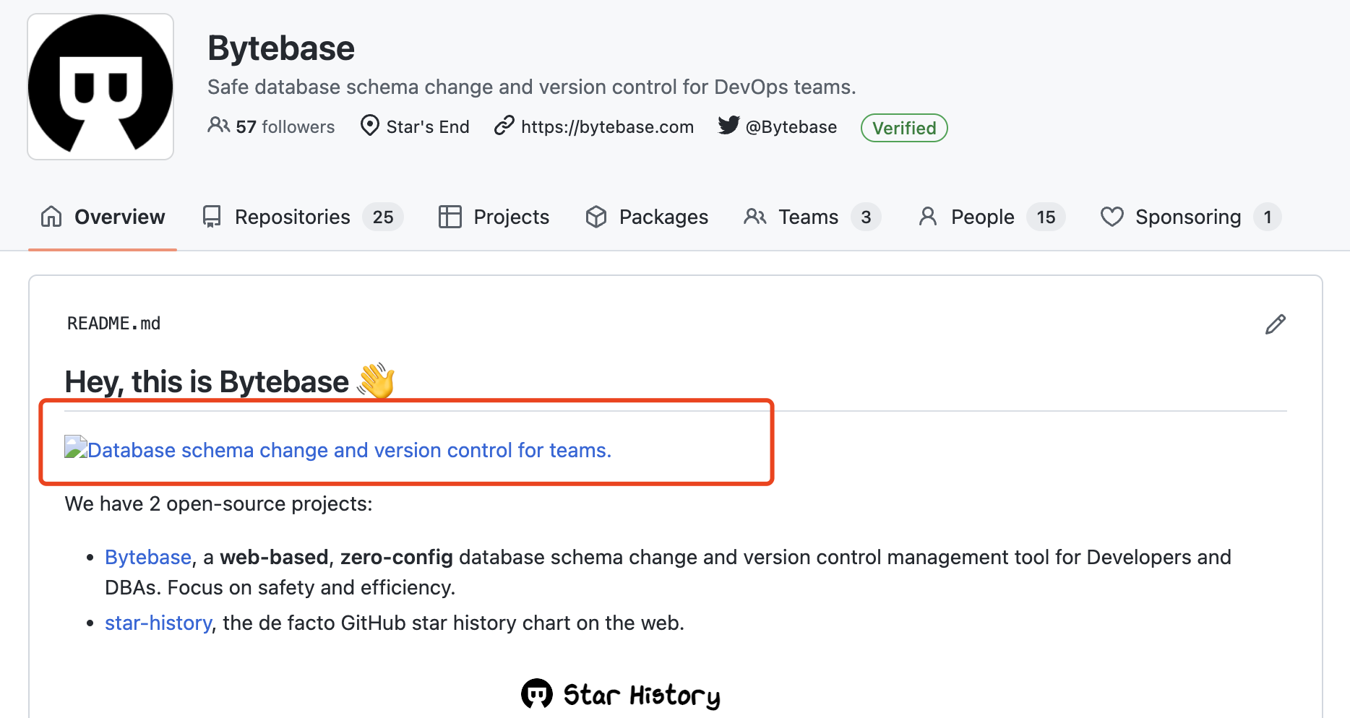Click the People person icon
Viewport: 1350px width, 718px height.
(x=928, y=217)
